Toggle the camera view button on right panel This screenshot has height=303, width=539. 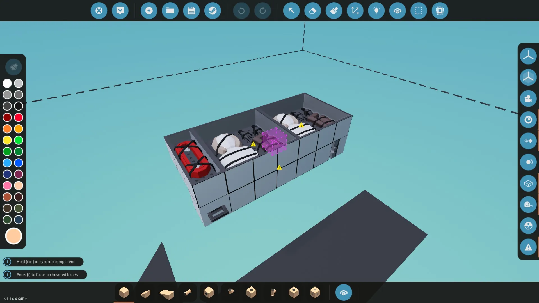528,98
